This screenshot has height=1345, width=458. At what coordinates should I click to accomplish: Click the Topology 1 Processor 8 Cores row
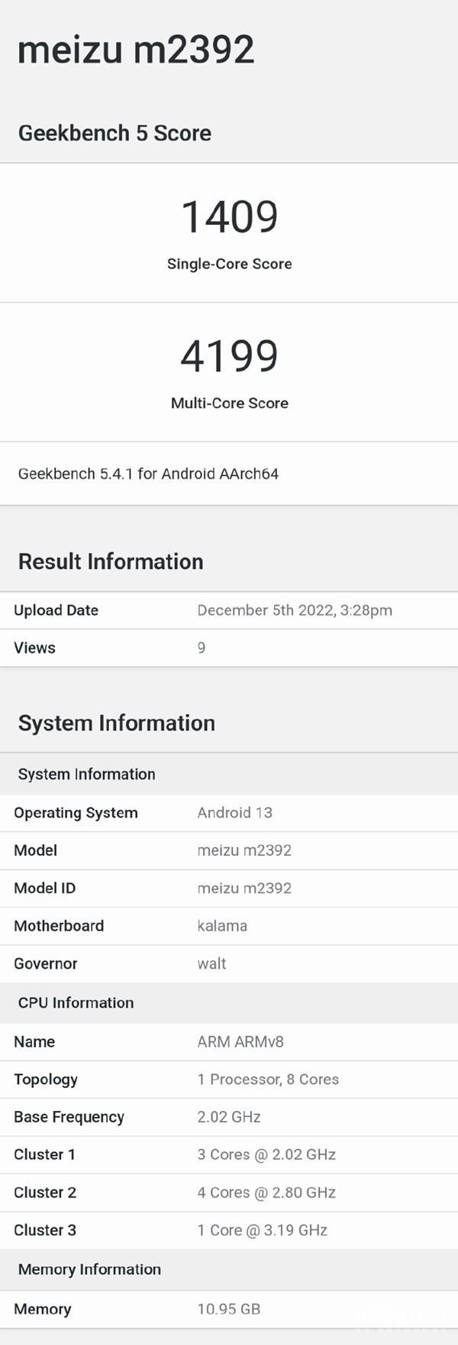pos(229,1079)
